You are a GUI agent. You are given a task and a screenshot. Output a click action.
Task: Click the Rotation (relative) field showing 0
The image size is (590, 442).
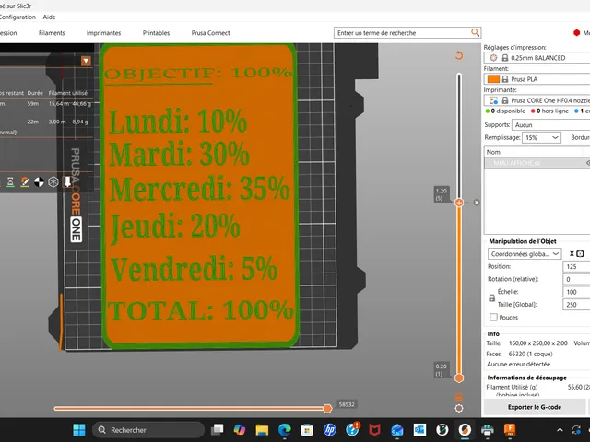576,279
